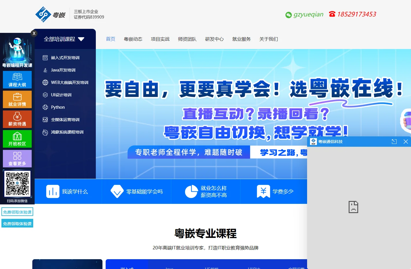Click the 我该学什么 bar chart icon
The height and width of the screenshot is (269, 411).
pos(53,191)
